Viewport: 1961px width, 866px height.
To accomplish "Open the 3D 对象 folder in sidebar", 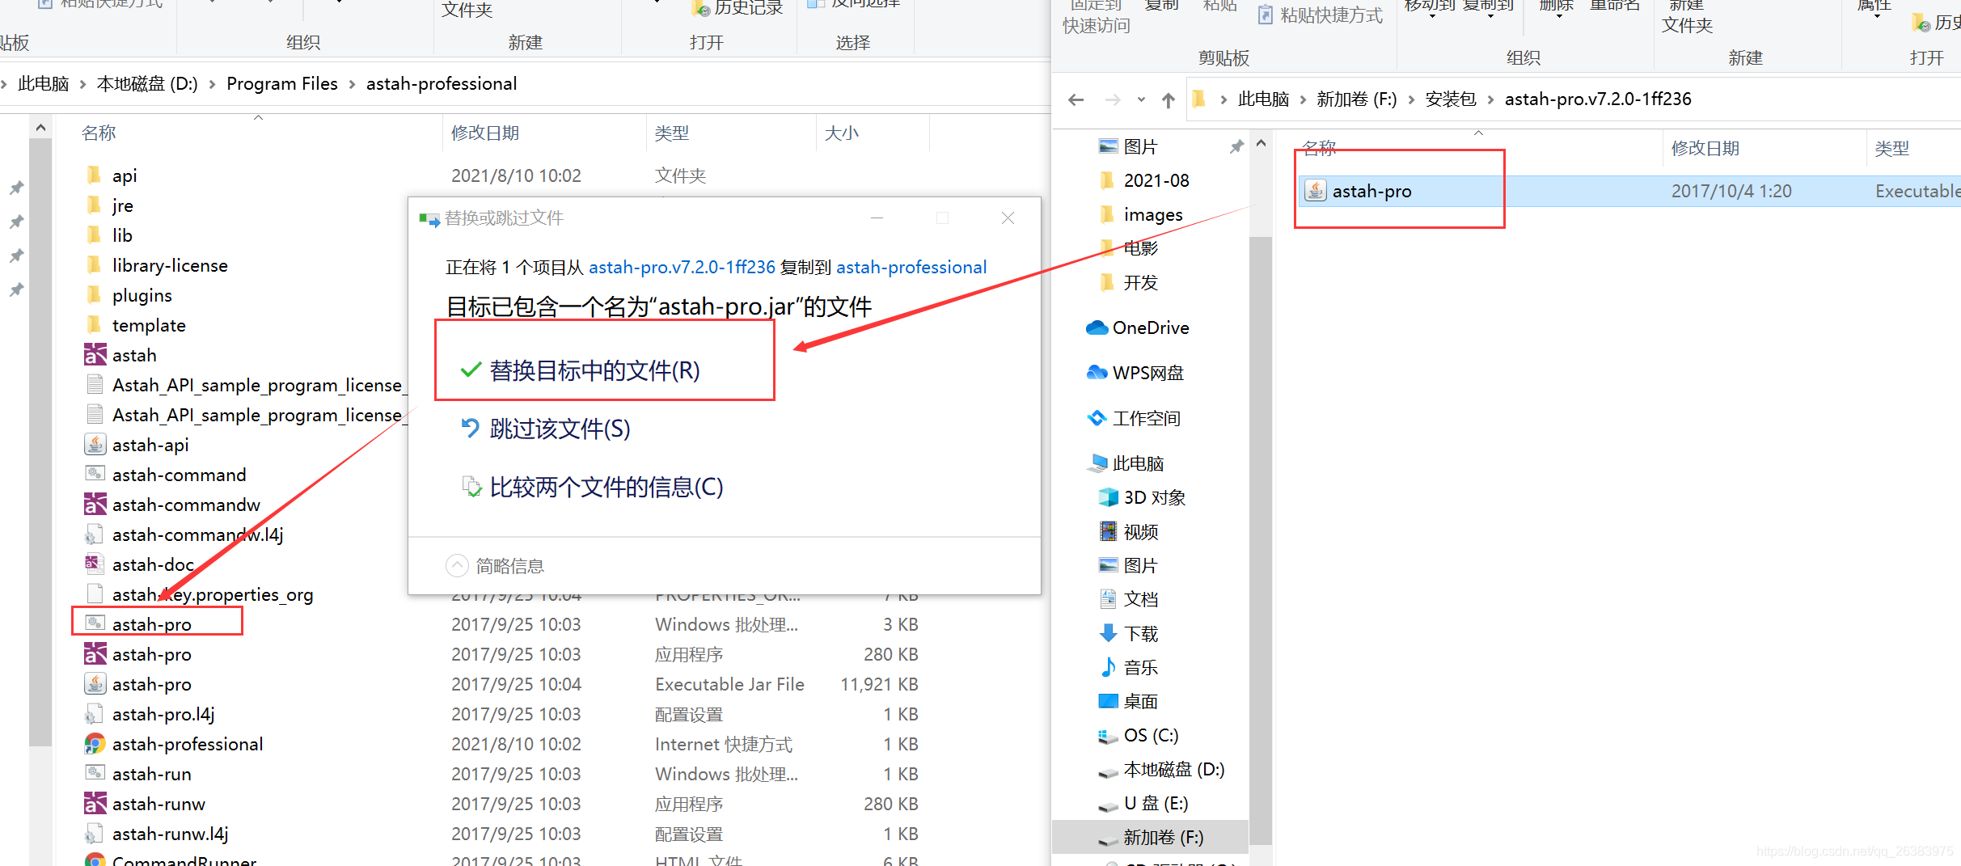I will coord(1154,496).
